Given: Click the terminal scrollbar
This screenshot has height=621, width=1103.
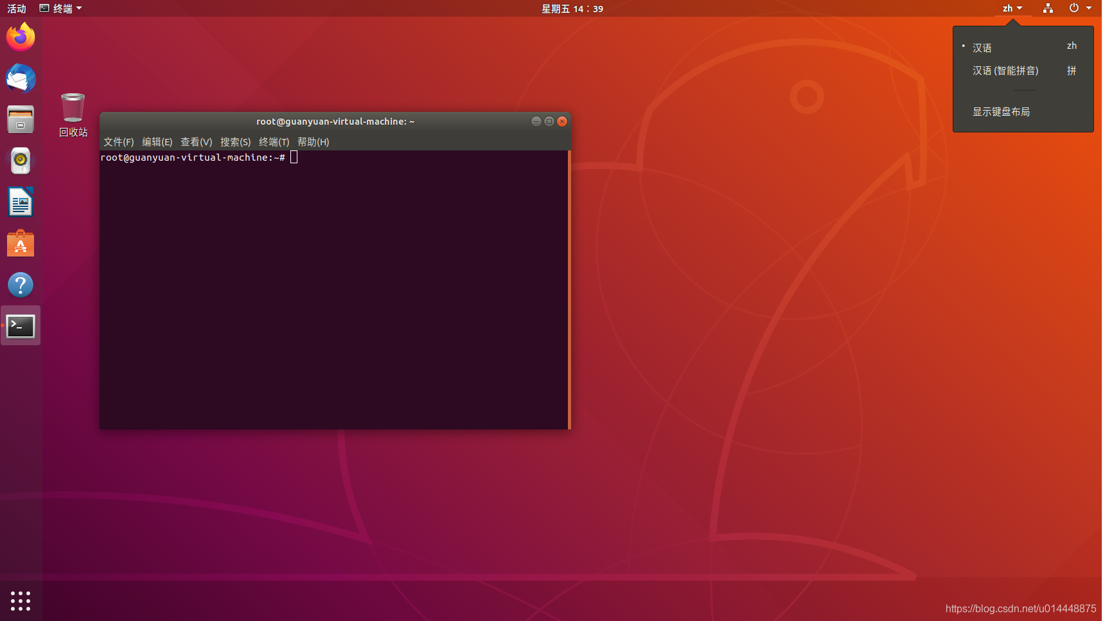Looking at the screenshot, I should (x=569, y=290).
